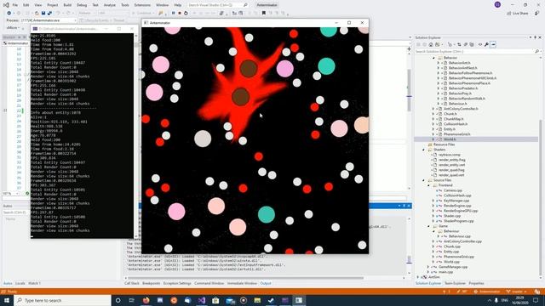The height and width of the screenshot is (306, 545).
Task: Open Task View on the taskbar
Action: click(x=132, y=300)
